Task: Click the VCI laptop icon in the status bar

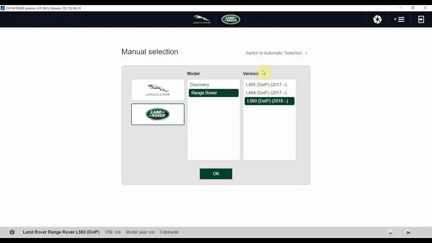Action: click(390, 232)
